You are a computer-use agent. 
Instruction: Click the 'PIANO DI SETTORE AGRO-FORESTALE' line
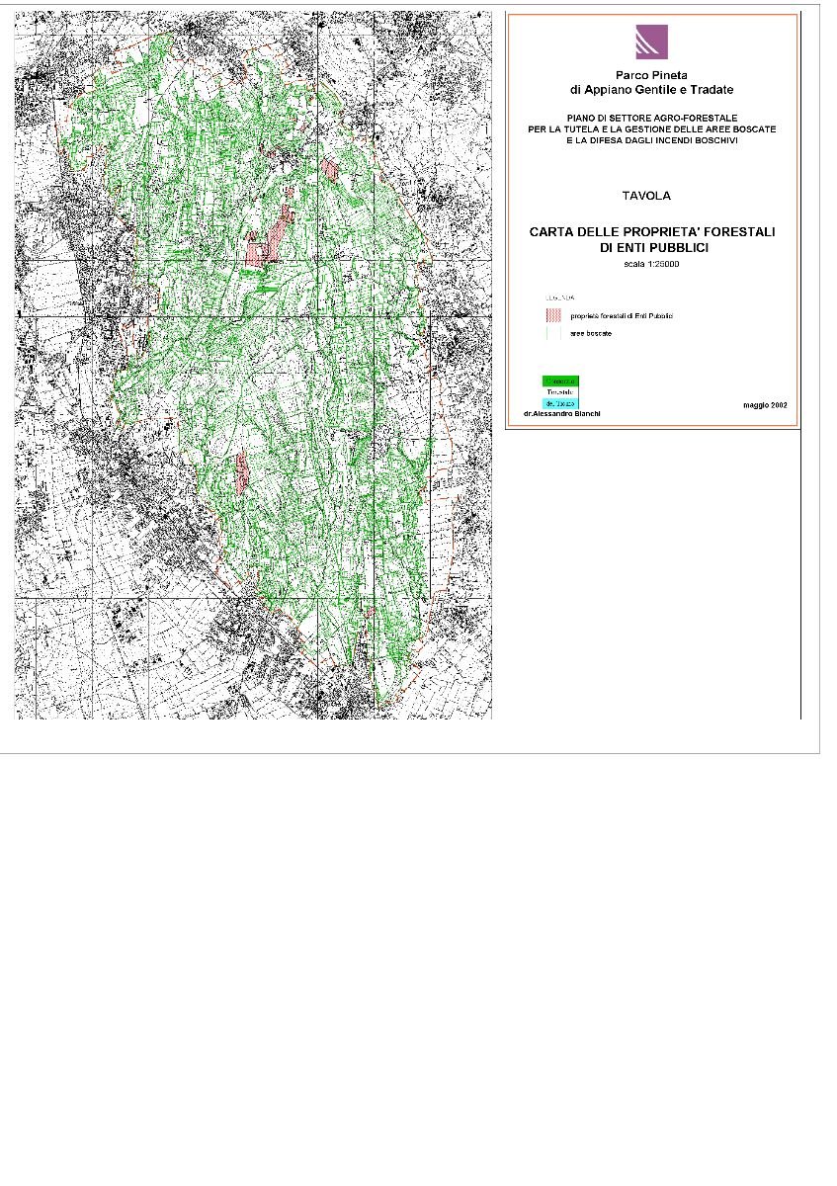pyautogui.click(x=651, y=119)
